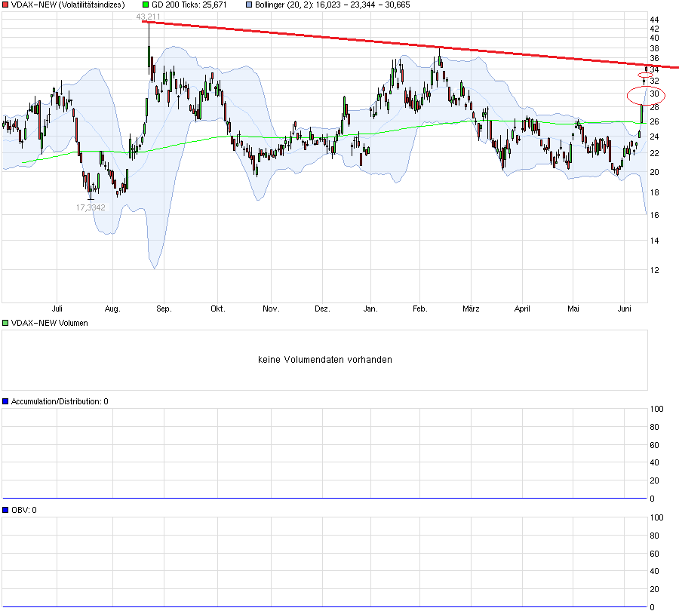Click the 'März' month label
This screenshot has width=679, height=614.
tap(471, 309)
